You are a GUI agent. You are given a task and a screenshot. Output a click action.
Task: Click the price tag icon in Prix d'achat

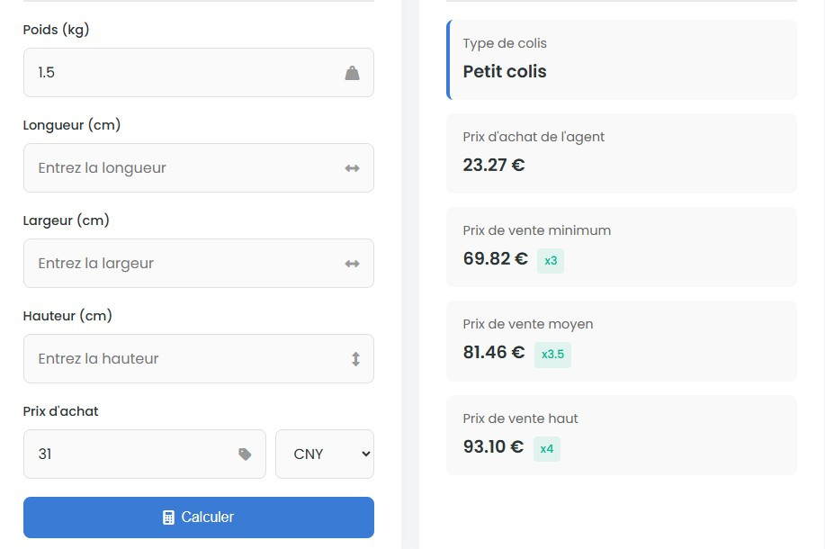[x=245, y=454]
